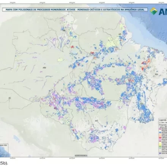Click the ANM logo emblem icon
The height and width of the screenshot is (167, 167).
(x=154, y=11)
